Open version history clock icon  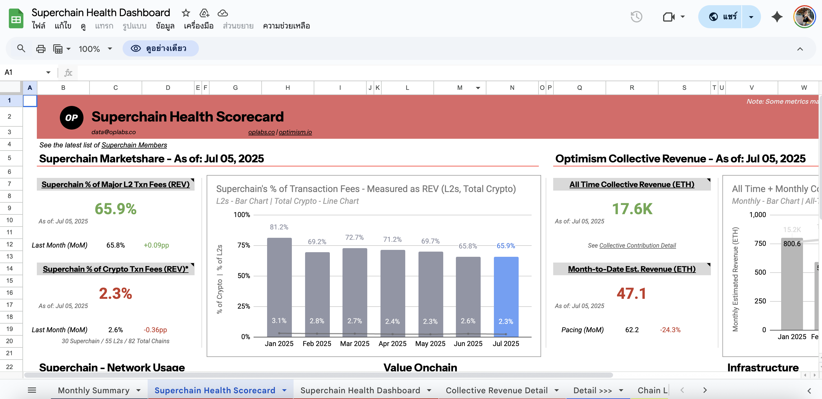(636, 17)
